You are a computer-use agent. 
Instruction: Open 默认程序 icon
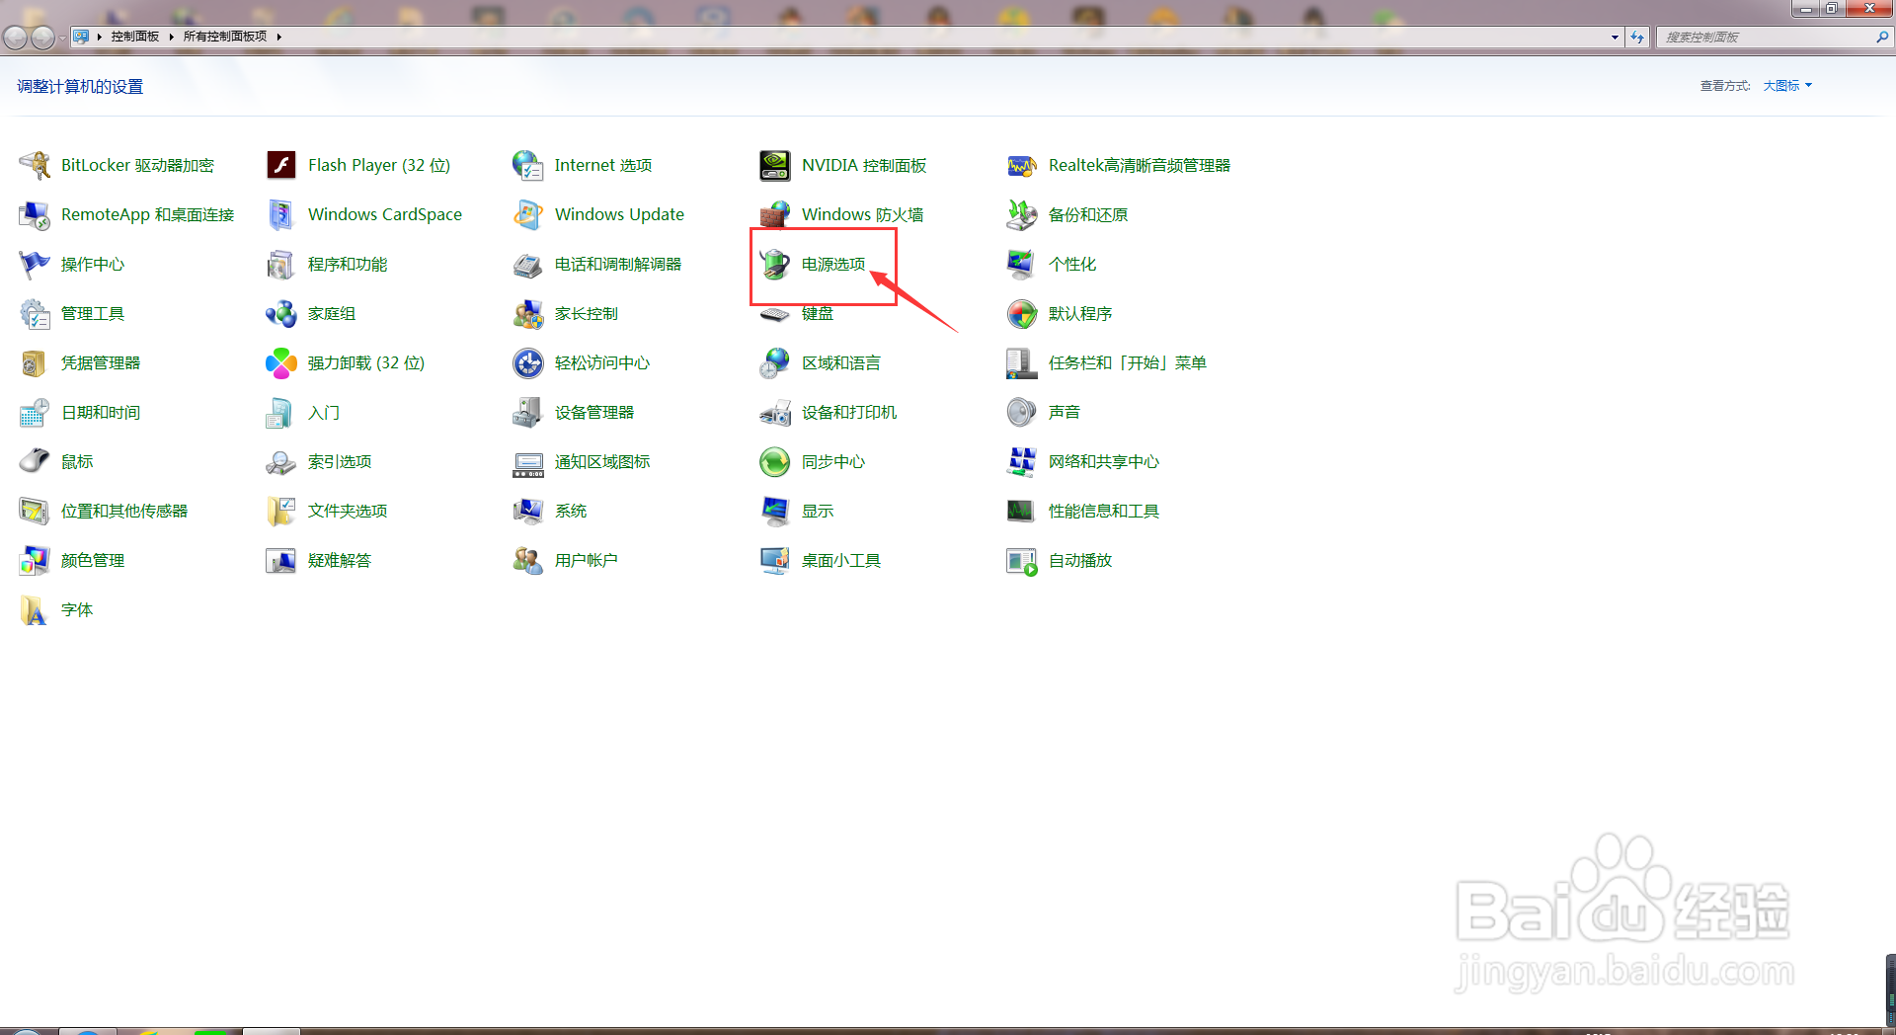tap(1022, 313)
